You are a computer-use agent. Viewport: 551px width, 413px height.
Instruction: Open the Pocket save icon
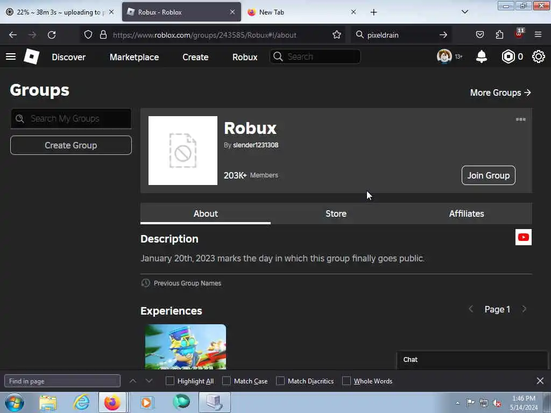coord(479,34)
